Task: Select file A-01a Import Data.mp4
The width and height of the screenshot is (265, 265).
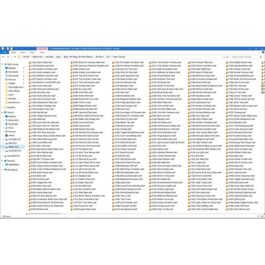Action: (41, 62)
